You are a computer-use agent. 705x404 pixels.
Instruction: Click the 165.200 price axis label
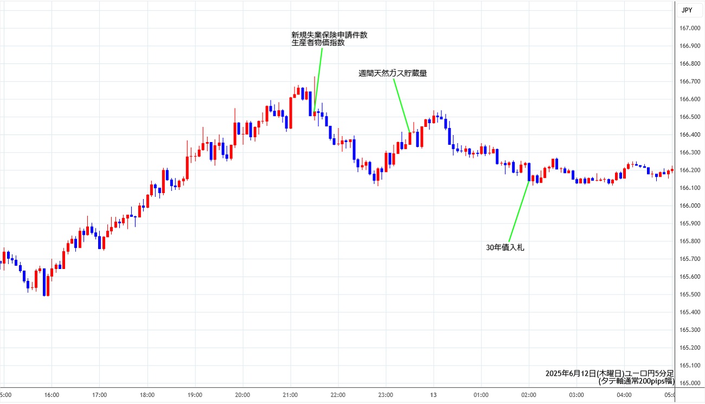click(x=690, y=348)
